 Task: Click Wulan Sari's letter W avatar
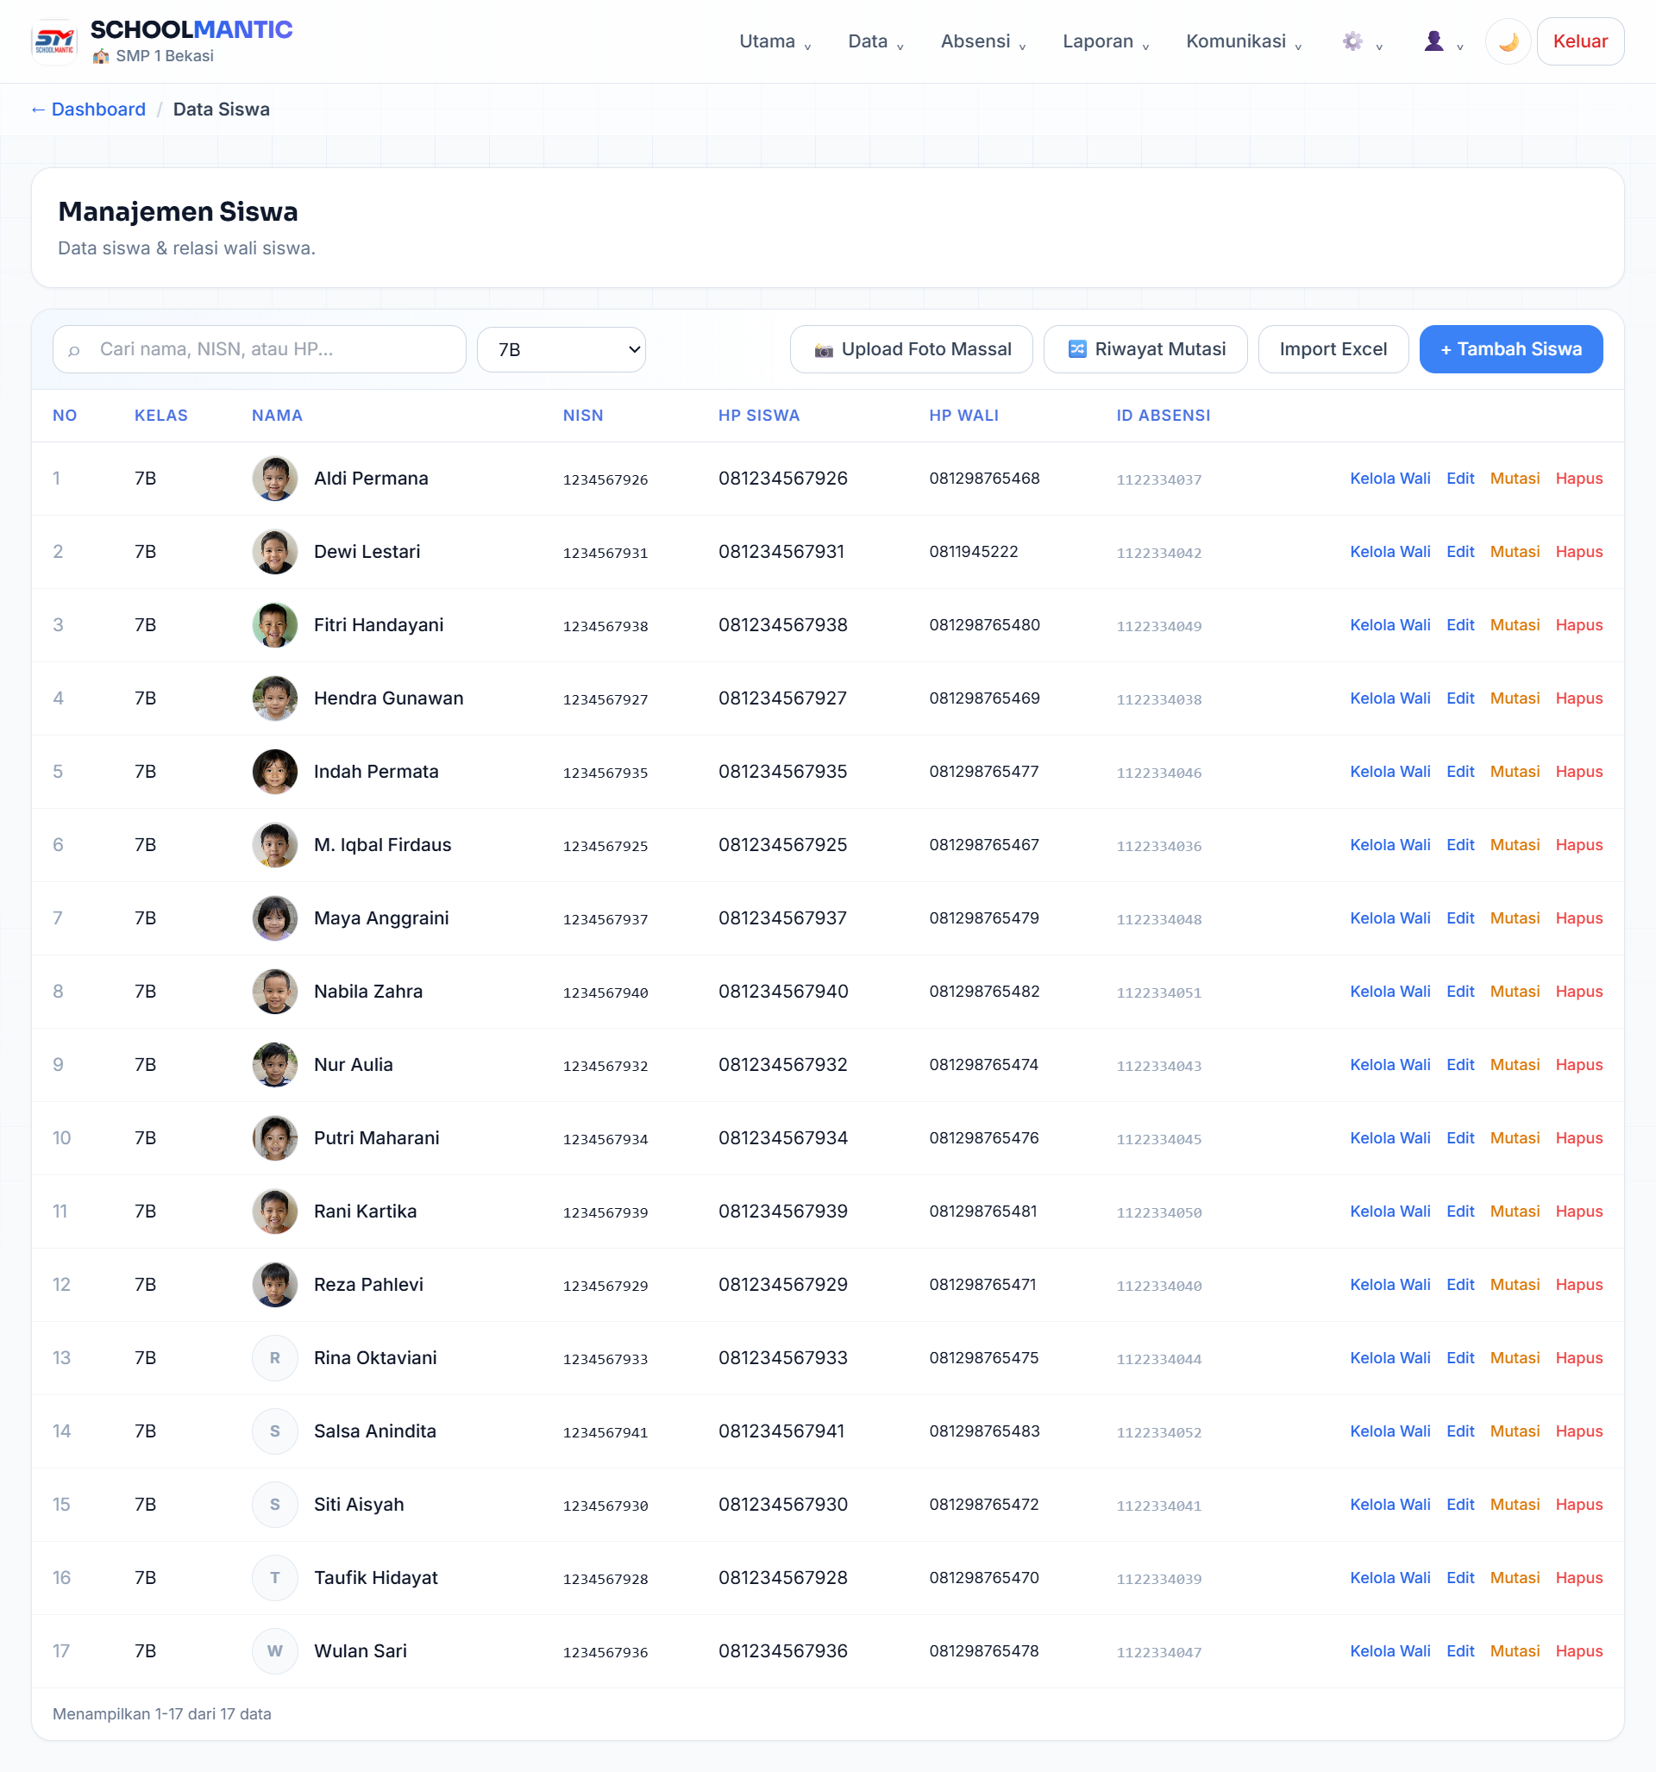click(274, 1650)
